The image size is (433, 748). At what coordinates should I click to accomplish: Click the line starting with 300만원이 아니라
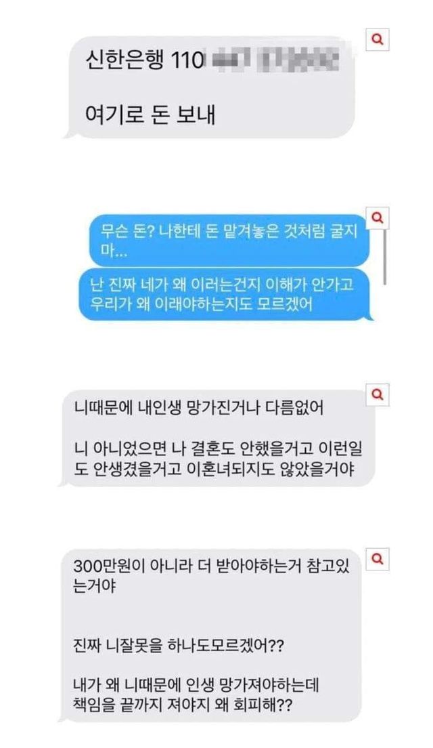click(212, 566)
